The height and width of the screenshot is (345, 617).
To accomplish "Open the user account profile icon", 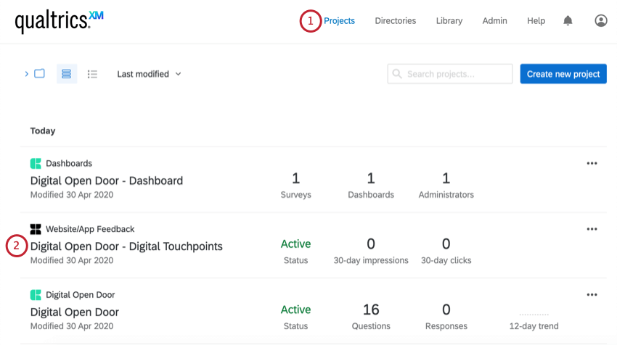I will [x=601, y=21].
